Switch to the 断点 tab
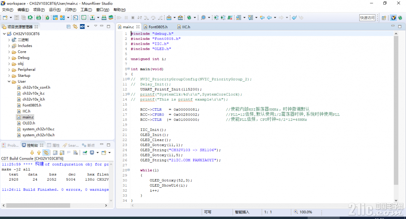The width and height of the screenshot is (406, 219). pos(88,145)
